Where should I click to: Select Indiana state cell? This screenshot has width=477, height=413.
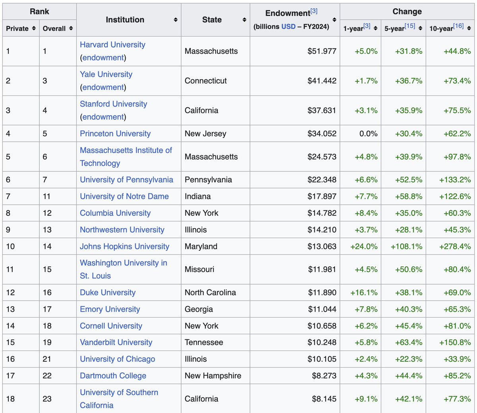click(215, 196)
